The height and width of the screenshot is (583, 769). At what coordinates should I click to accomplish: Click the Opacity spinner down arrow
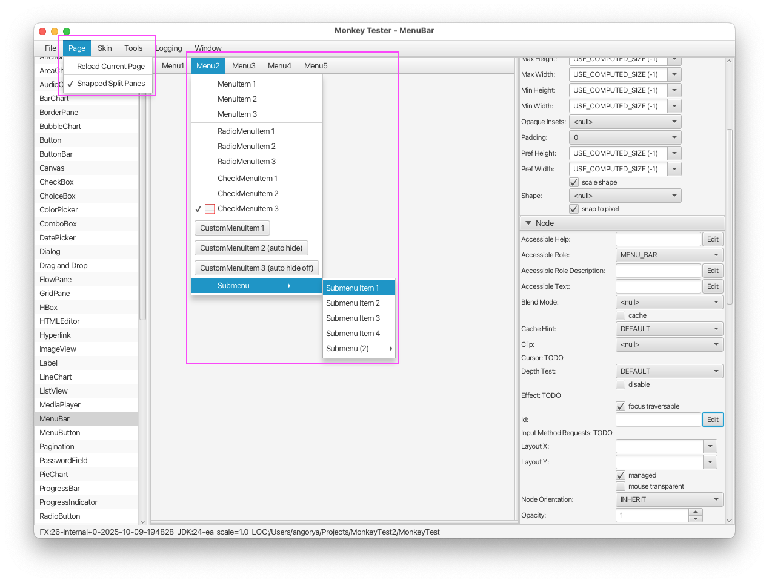point(696,519)
